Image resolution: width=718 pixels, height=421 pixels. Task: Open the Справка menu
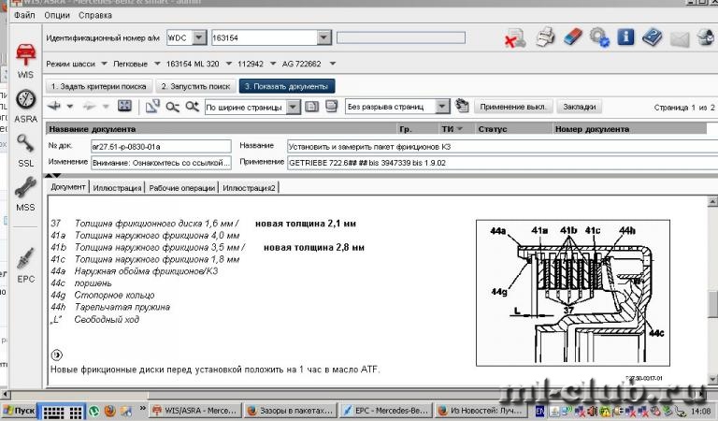tap(94, 15)
